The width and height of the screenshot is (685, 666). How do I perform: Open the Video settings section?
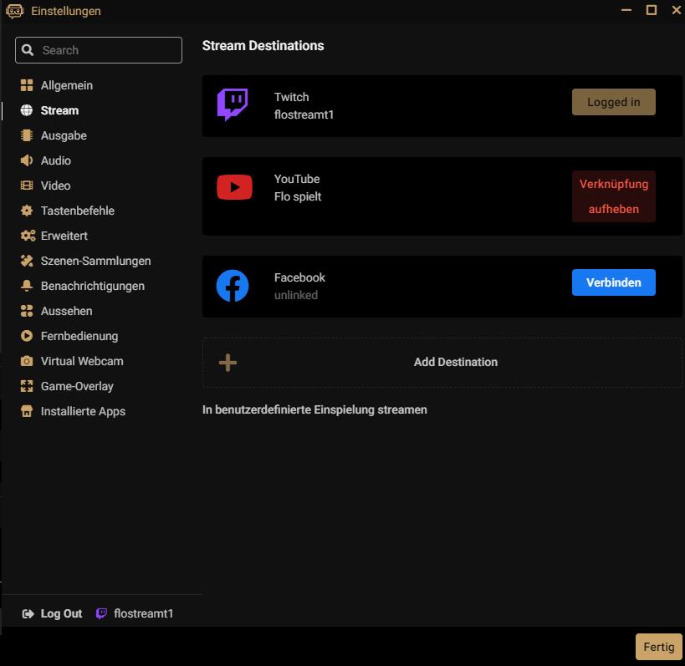[x=55, y=186]
